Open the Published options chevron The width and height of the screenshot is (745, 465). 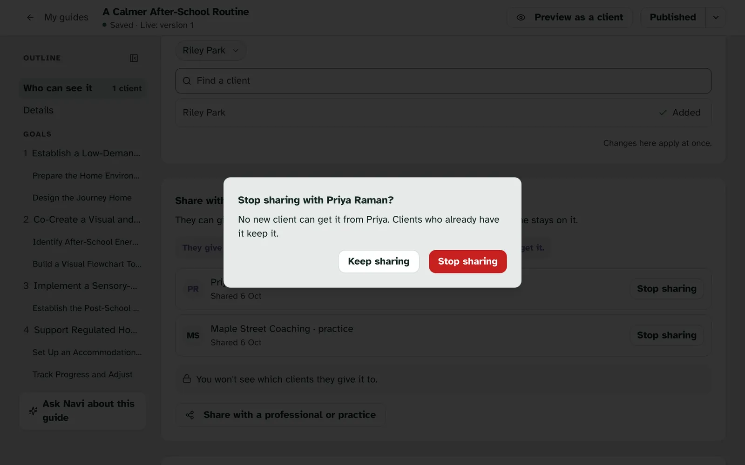[x=716, y=17]
